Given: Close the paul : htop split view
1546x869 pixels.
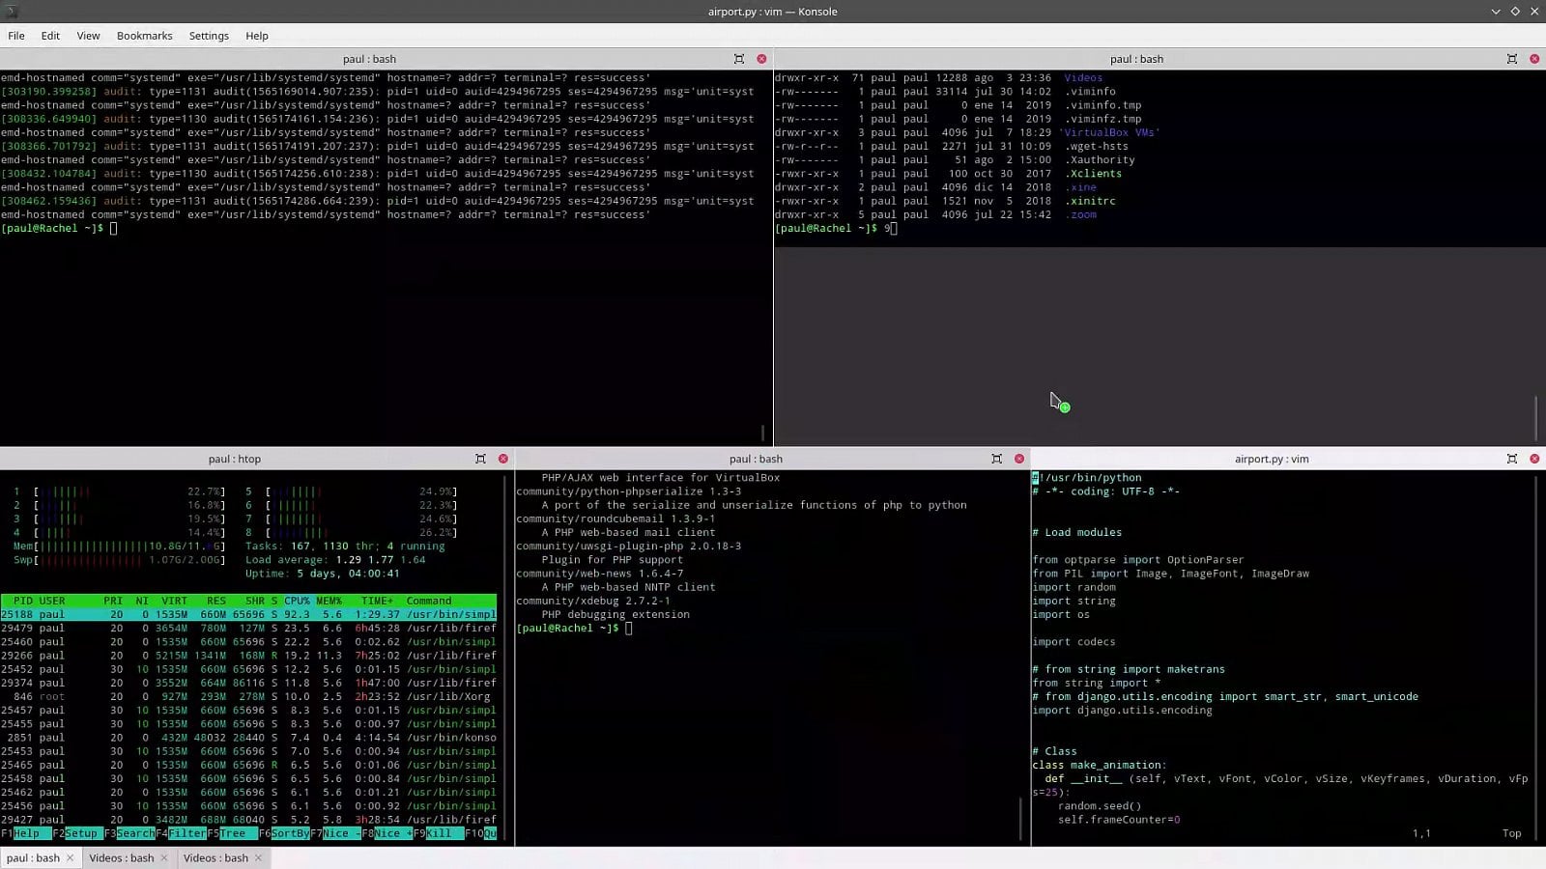Looking at the screenshot, I should (x=501, y=459).
